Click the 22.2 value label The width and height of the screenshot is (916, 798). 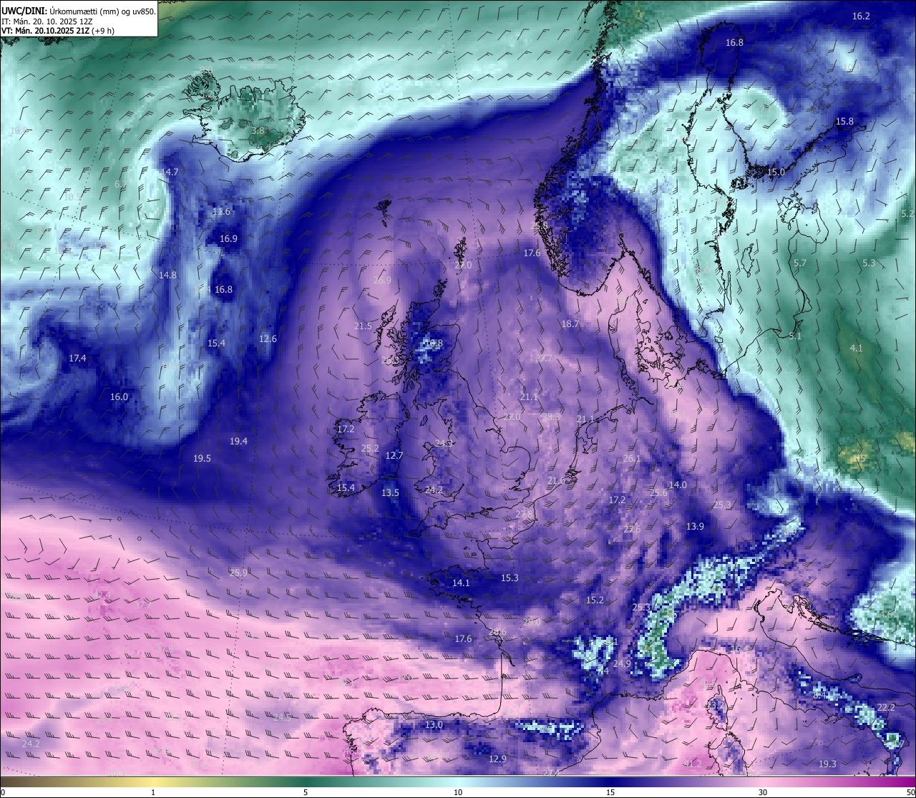(886, 707)
